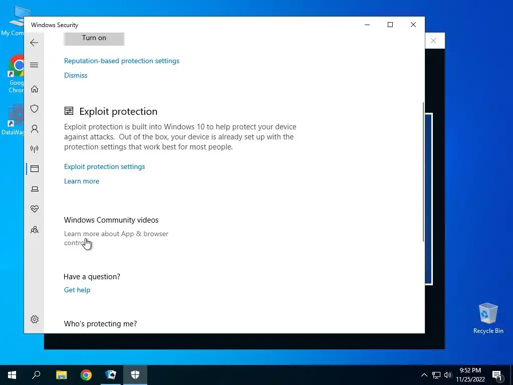Open Virus & threat protection shield icon
The height and width of the screenshot is (385, 513).
pyautogui.click(x=35, y=109)
